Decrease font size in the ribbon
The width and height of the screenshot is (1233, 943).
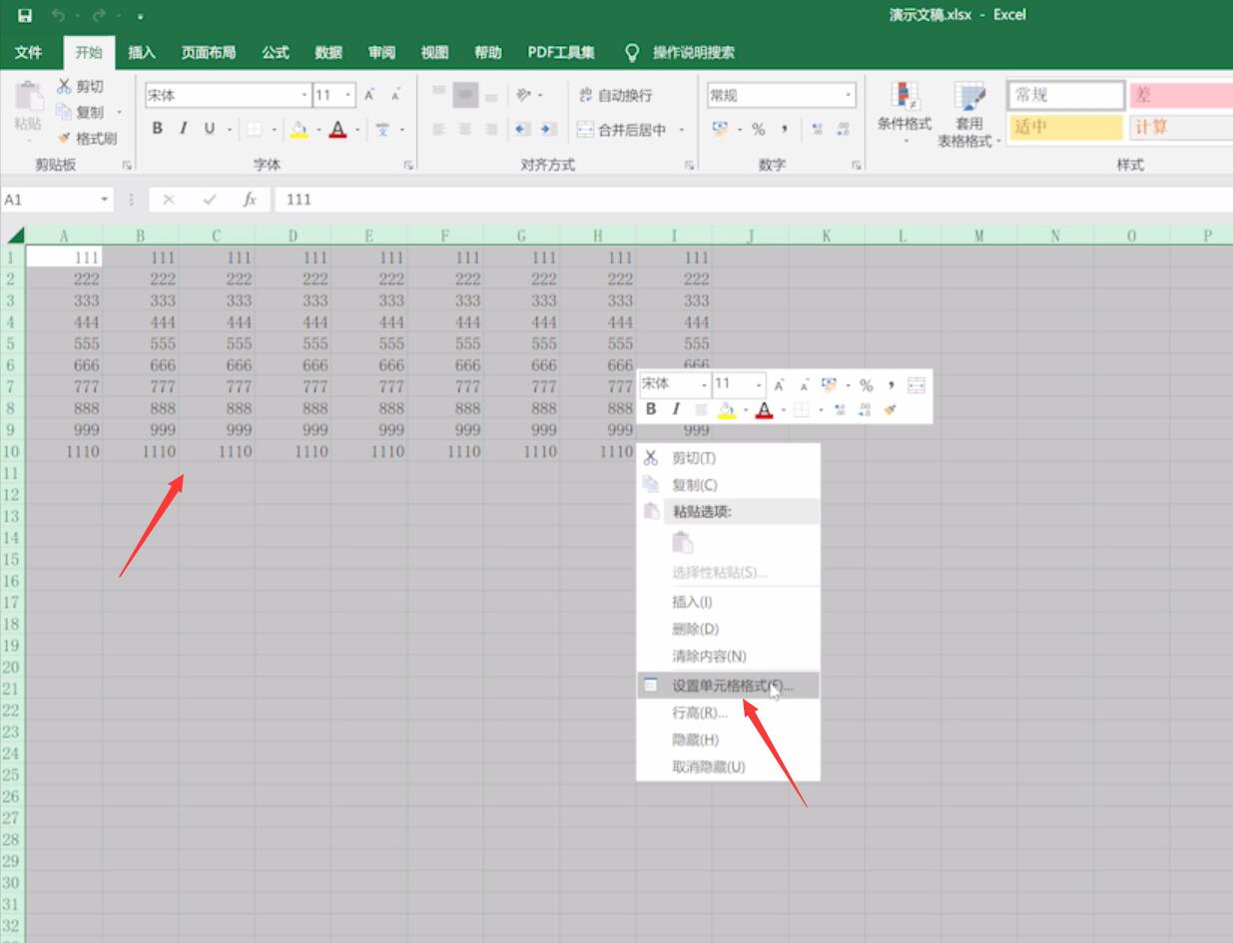395,96
